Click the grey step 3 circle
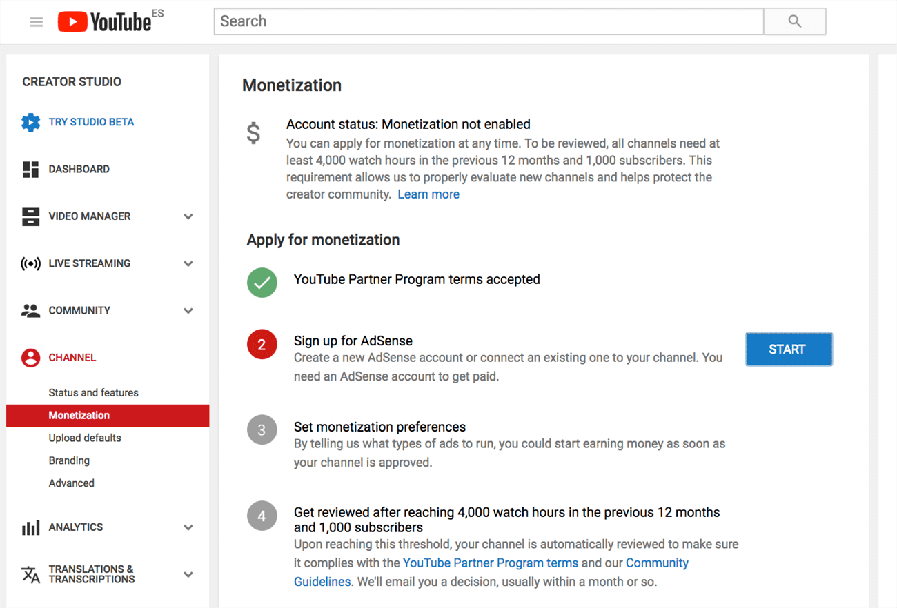Image resolution: width=897 pixels, height=608 pixels. [x=262, y=430]
